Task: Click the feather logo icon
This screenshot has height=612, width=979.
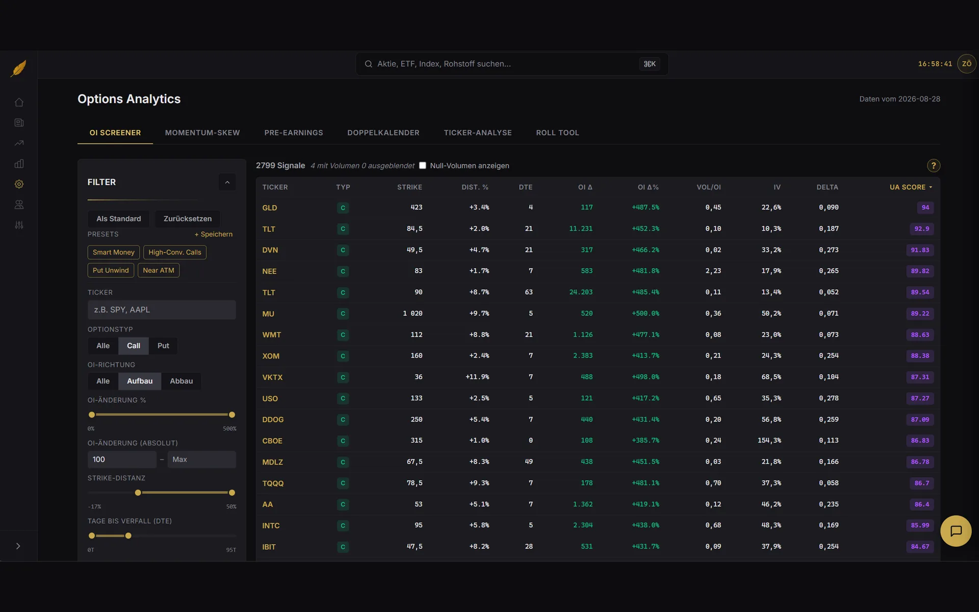Action: (19, 68)
